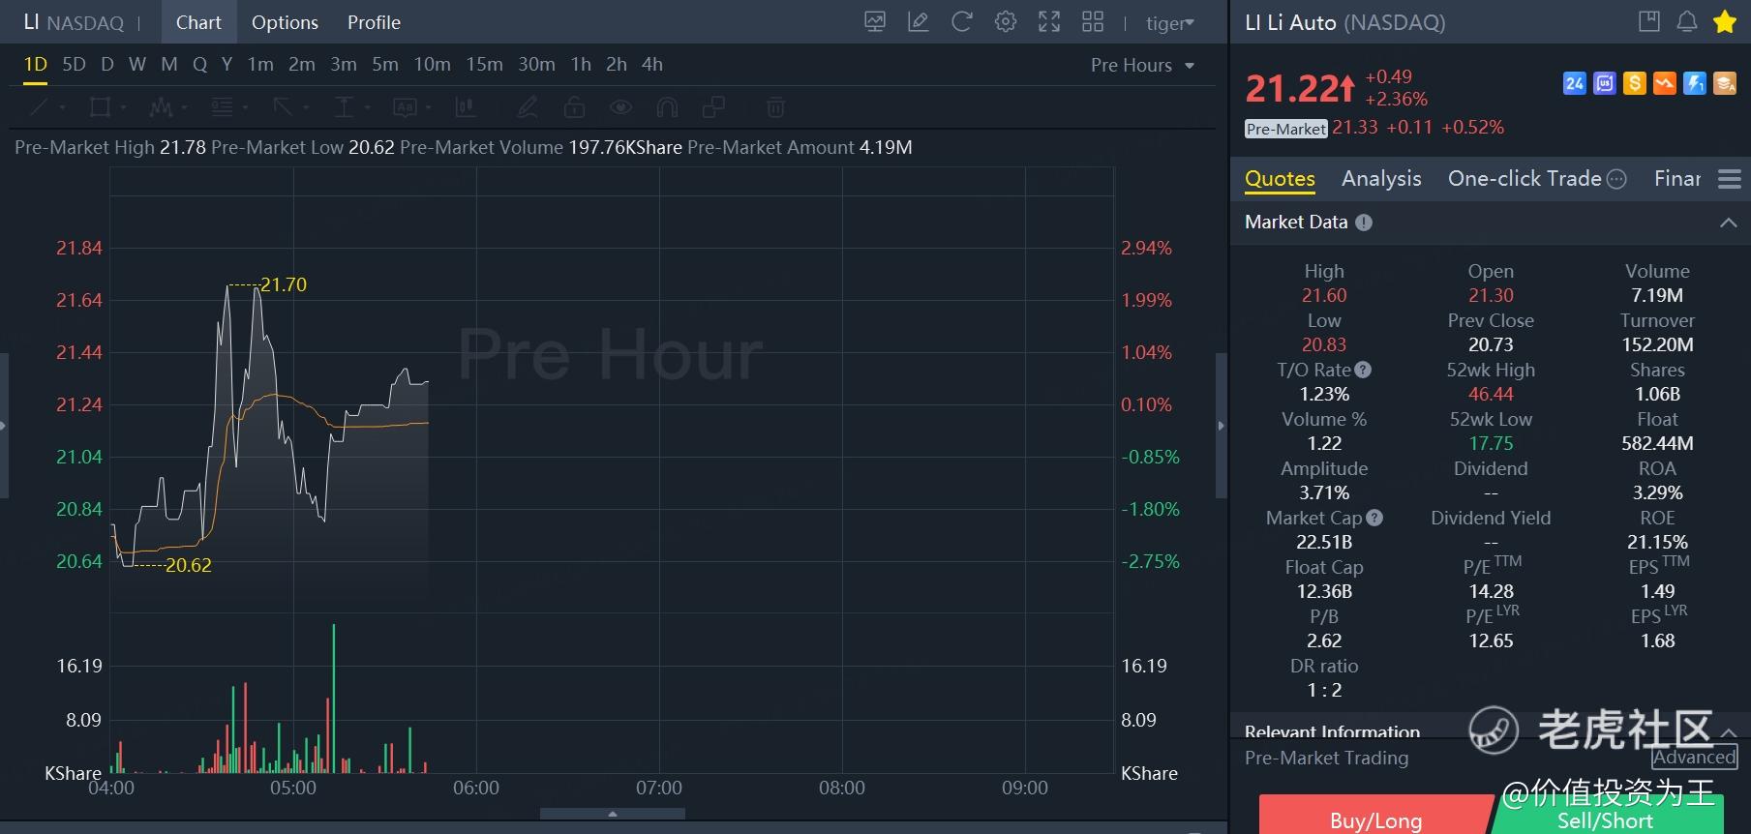The width and height of the screenshot is (1751, 834).
Task: Click the tan stacked layers badge icon
Action: (1725, 83)
